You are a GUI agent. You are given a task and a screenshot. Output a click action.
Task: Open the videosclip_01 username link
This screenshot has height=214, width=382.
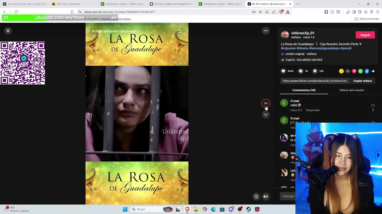(x=303, y=33)
